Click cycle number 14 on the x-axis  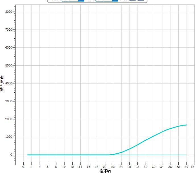tap(80, 167)
